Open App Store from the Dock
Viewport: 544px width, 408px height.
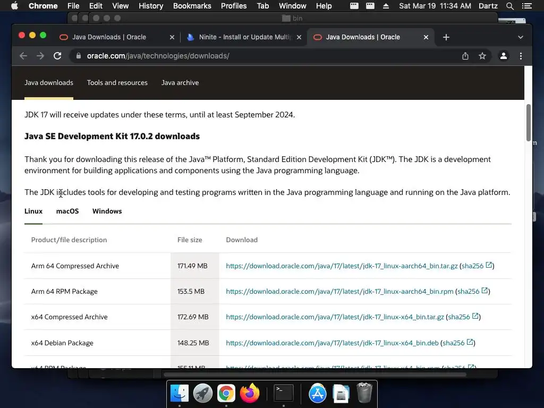tap(318, 394)
